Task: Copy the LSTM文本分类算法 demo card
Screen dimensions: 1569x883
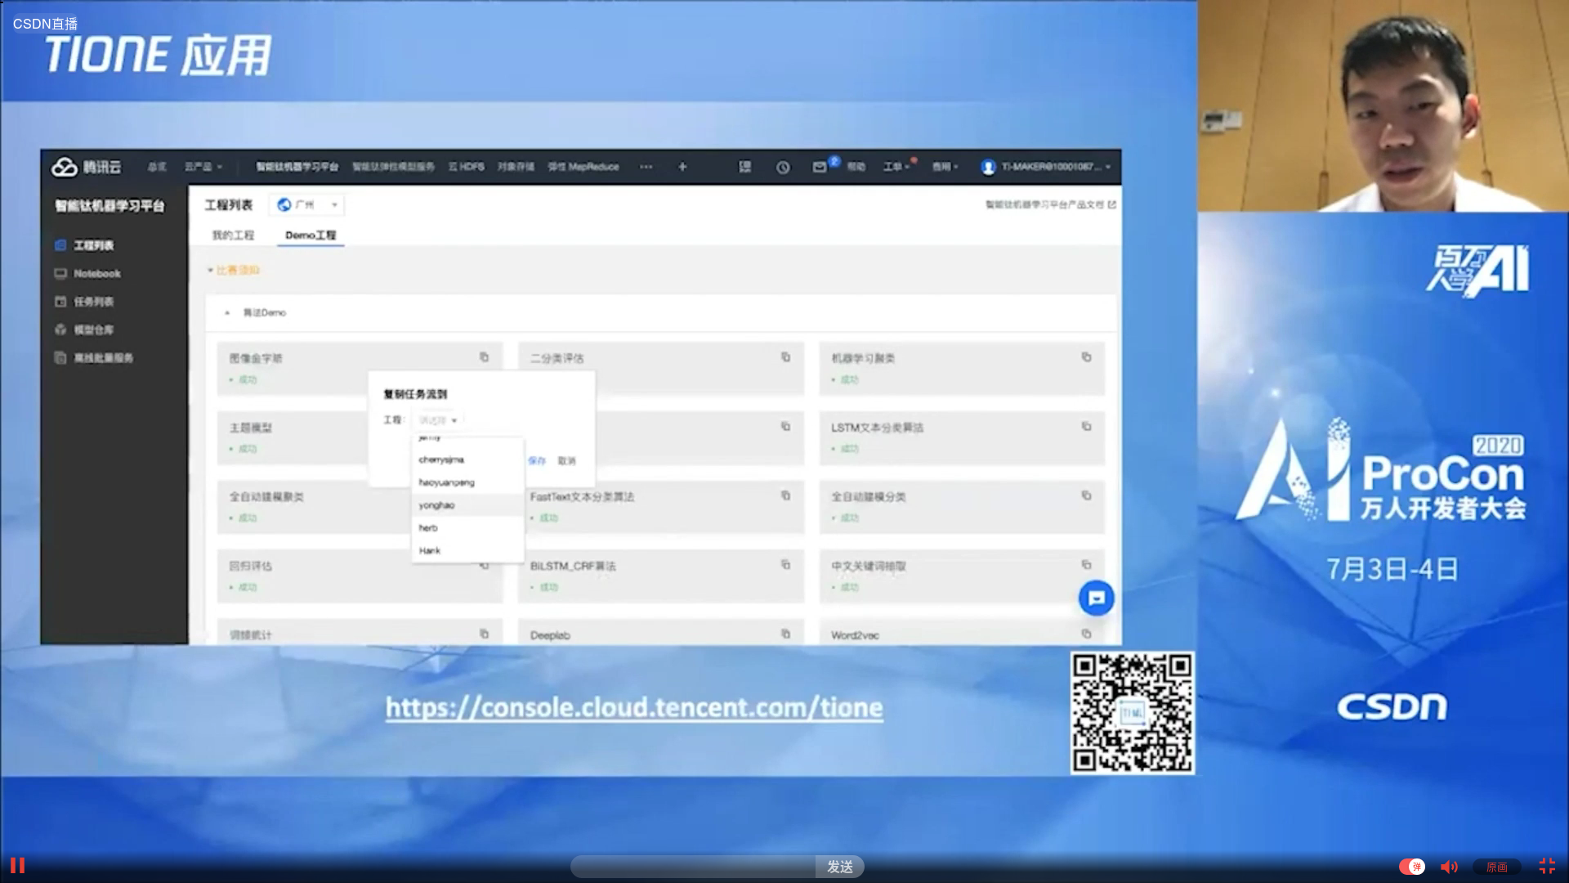Action: pos(1086,427)
